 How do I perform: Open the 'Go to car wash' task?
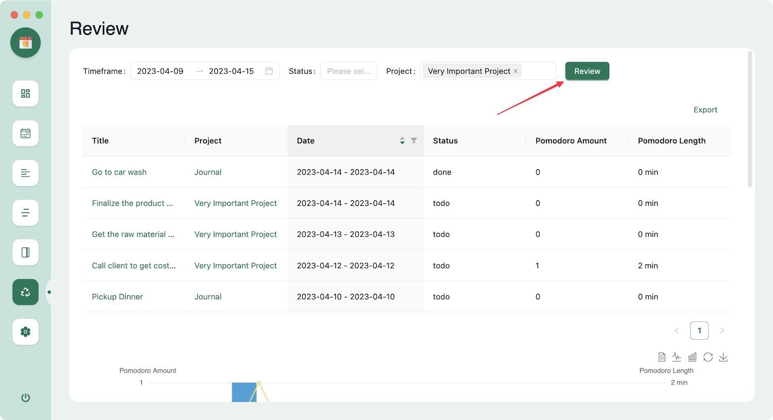point(119,172)
